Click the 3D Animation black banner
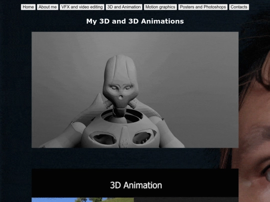 coord(135,183)
